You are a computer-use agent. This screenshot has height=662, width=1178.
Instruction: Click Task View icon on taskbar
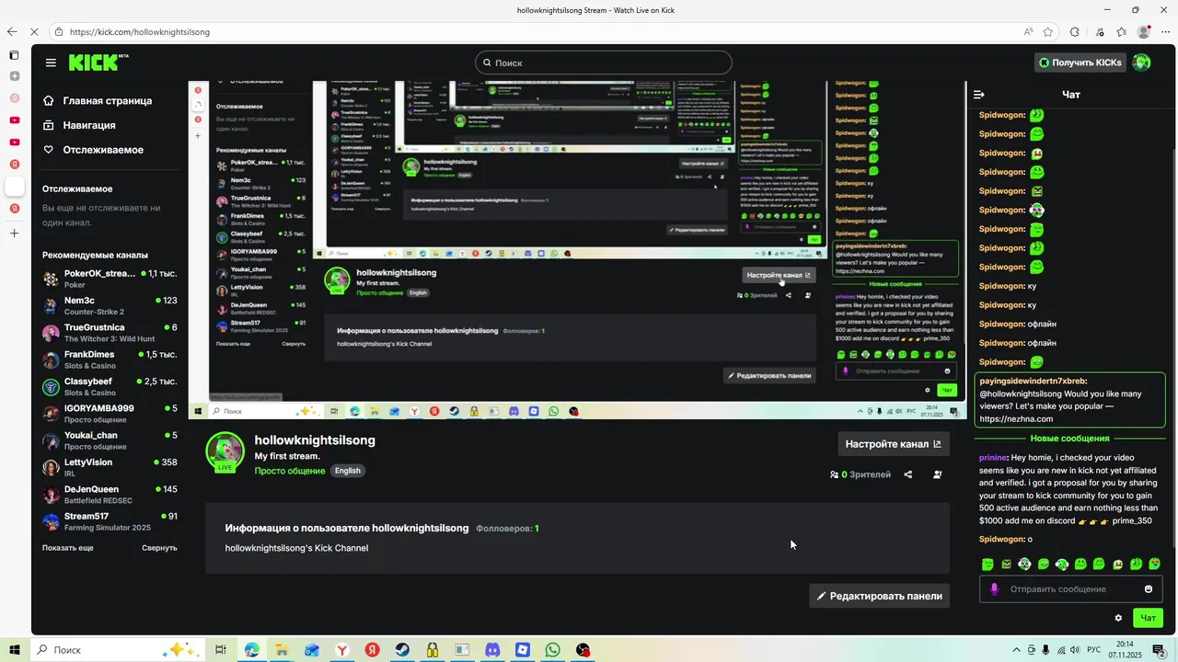point(221,650)
